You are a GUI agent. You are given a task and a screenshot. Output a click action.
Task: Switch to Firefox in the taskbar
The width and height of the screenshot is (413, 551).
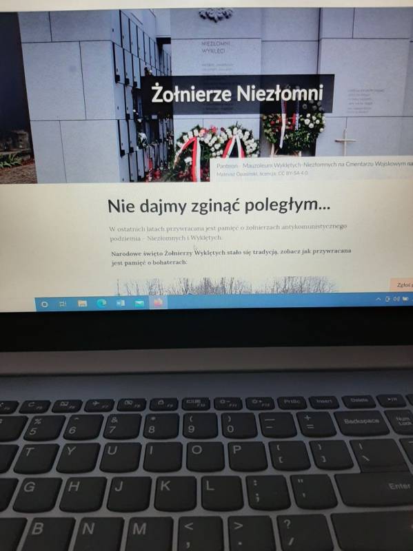[x=159, y=302]
